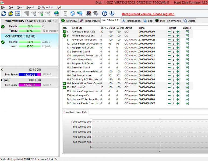Click the refresh icon with yellow warning triangle
208x161 pixels.
pyautogui.click(x=10, y=13)
